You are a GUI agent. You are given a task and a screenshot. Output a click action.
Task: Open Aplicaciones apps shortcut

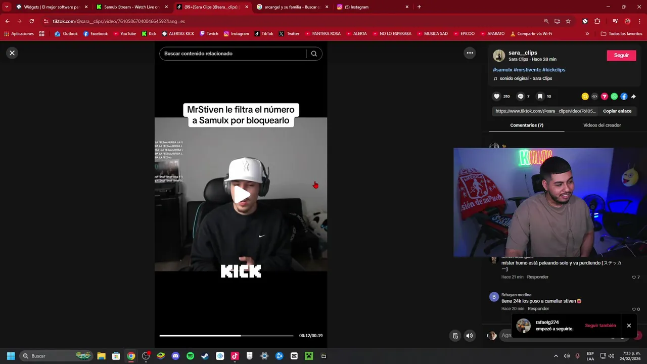19,34
